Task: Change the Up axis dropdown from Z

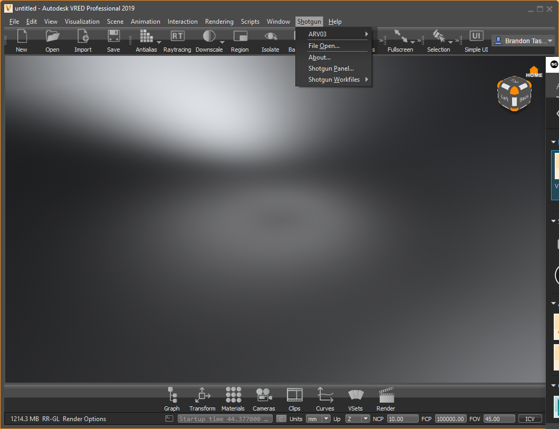Action: tap(358, 418)
